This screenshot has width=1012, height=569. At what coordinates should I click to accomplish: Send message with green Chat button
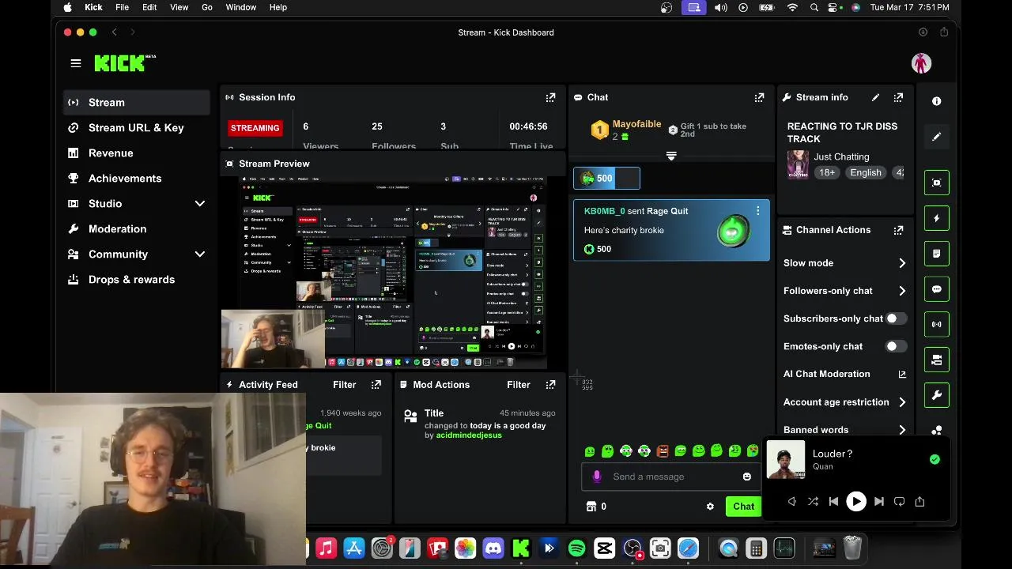point(744,507)
